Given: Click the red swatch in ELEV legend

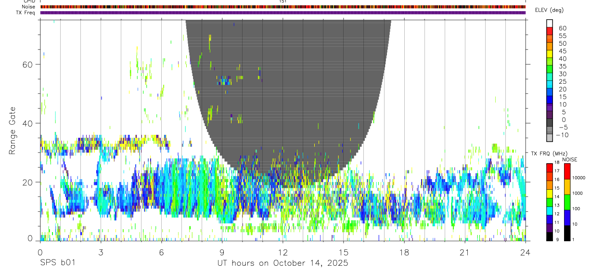Looking at the screenshot, I should [550, 31].
